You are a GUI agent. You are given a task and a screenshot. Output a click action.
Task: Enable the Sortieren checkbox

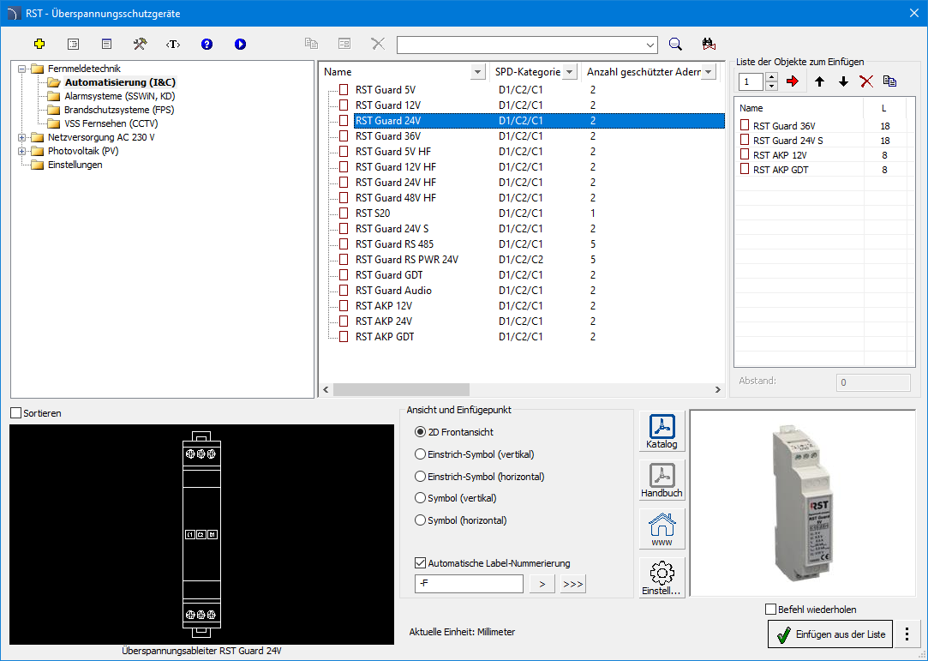(16, 413)
